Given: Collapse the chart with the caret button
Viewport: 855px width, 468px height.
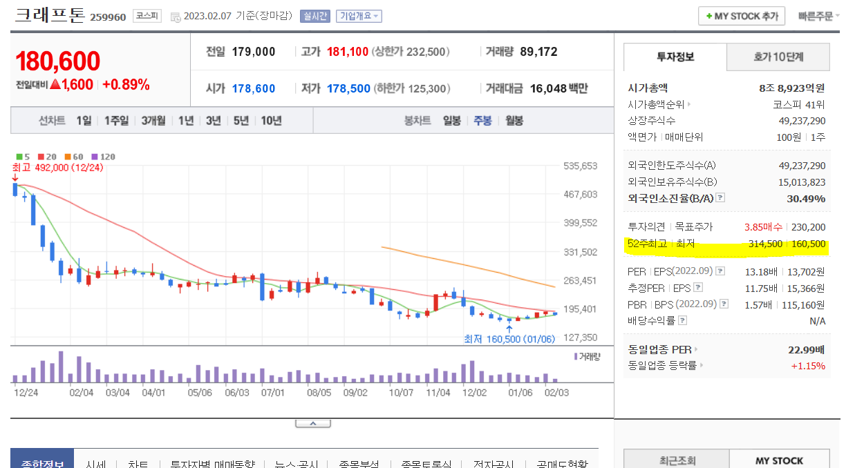Looking at the screenshot, I should (x=312, y=423).
